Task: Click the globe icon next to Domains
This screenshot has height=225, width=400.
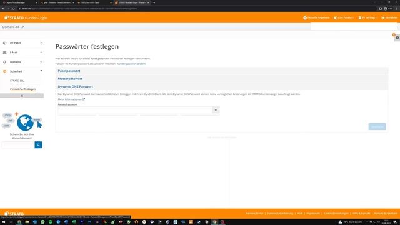Action: coord(4,62)
